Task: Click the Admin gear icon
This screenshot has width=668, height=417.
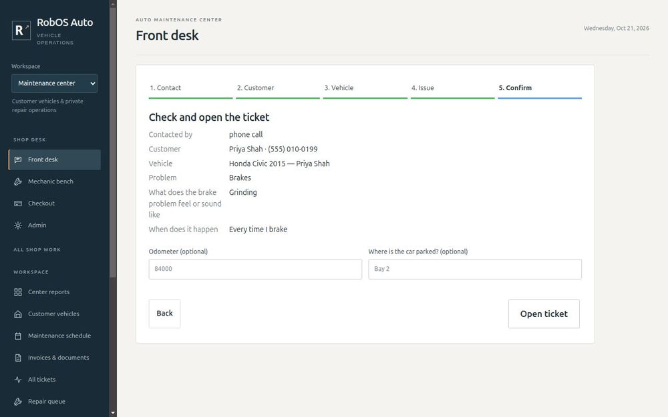Action: (x=18, y=226)
